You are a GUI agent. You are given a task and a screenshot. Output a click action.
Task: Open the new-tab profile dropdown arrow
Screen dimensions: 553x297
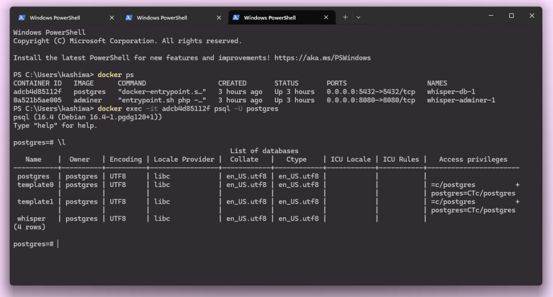[359, 17]
